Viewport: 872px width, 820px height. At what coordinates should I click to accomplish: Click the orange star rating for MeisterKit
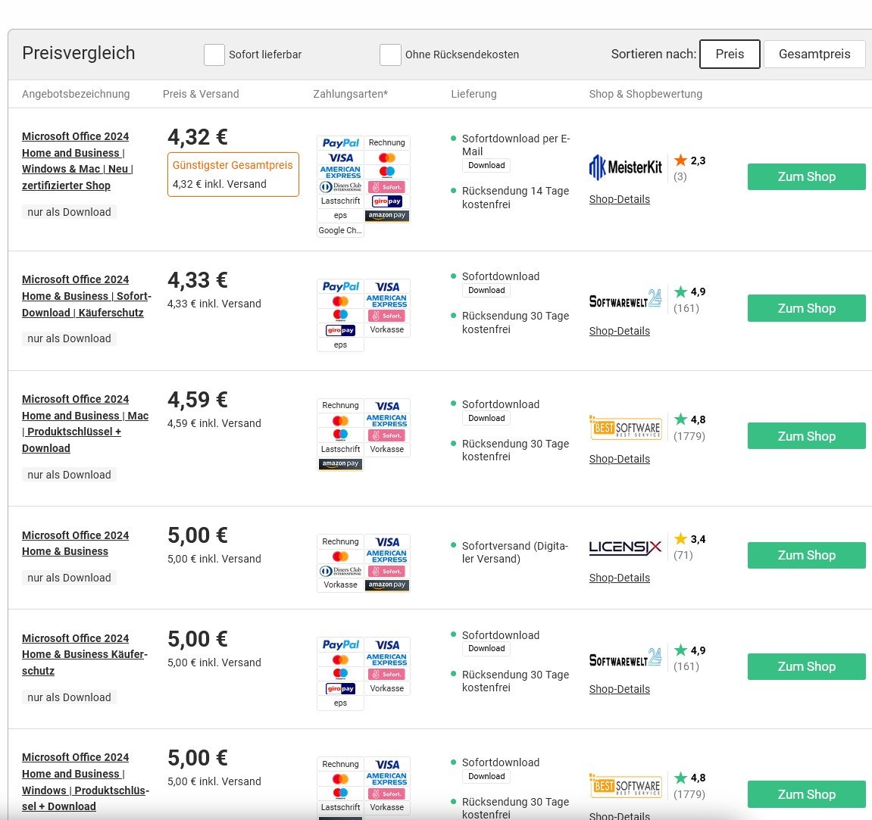pos(680,160)
